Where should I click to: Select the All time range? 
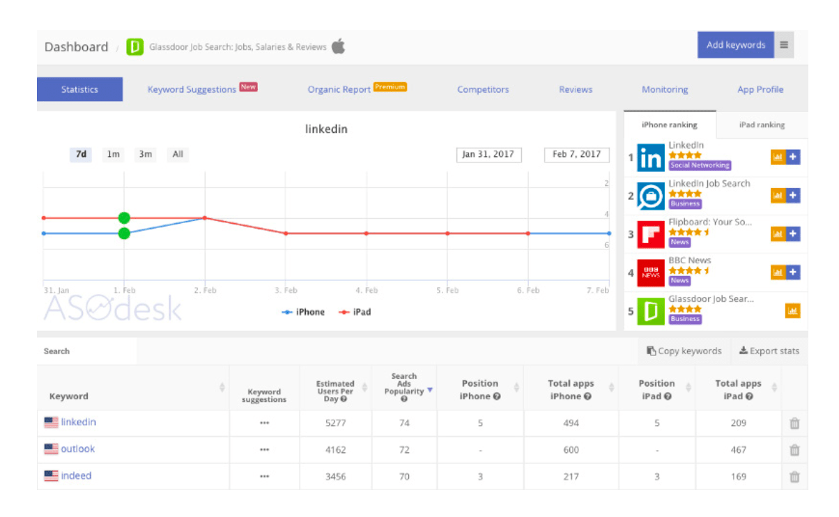(178, 155)
